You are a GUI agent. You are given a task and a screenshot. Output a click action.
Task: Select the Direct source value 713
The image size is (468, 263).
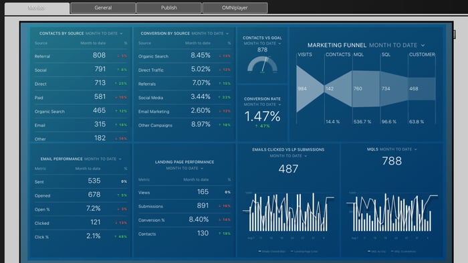point(100,83)
